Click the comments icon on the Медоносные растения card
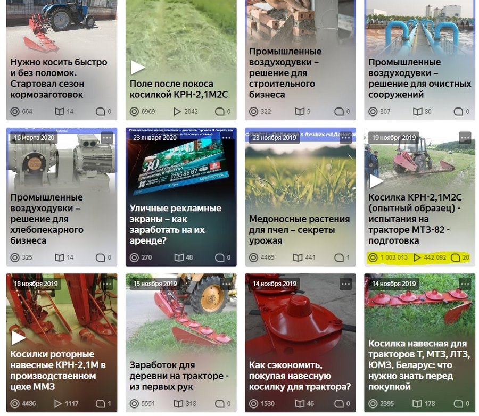Viewport: 479px width, 416px height. [x=338, y=257]
